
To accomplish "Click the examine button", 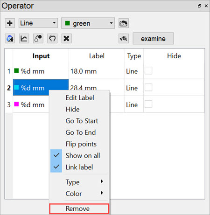I will (x=153, y=39).
